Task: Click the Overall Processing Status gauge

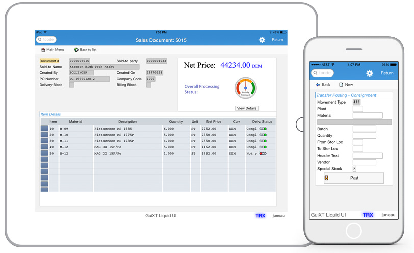Action: point(245,88)
